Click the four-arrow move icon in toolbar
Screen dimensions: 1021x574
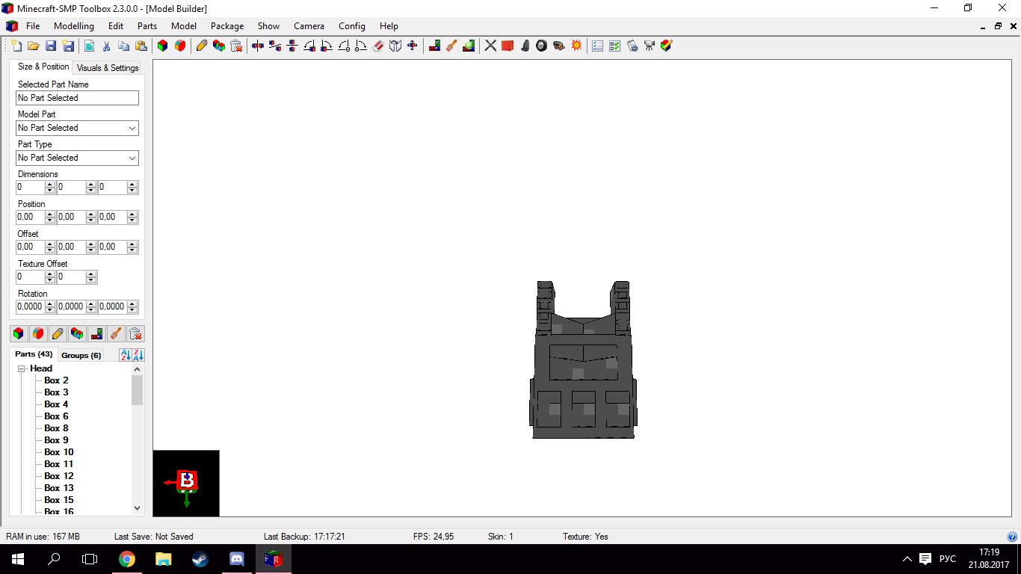412,46
